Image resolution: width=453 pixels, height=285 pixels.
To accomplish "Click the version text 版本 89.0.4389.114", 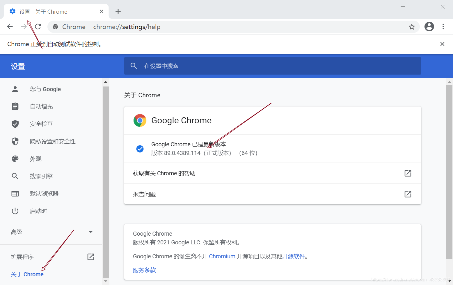I will (176, 153).
